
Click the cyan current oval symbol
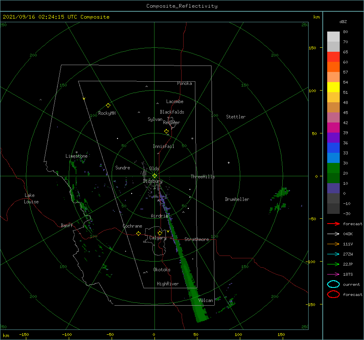tap(333, 284)
